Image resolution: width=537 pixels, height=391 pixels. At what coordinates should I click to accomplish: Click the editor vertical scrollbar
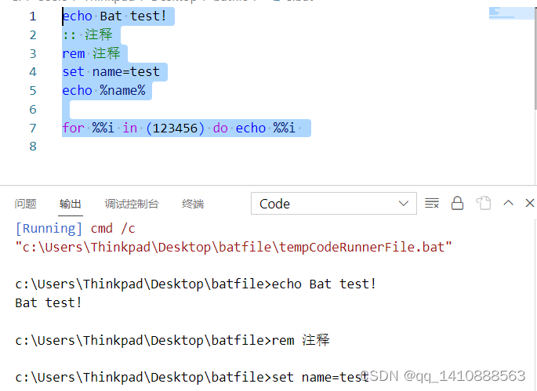[535, 58]
